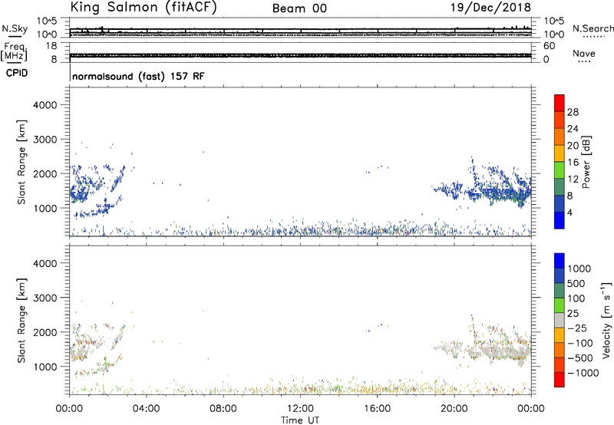Click the 60 tick on Nave axis
The width and height of the screenshot is (614, 425).
549,46
